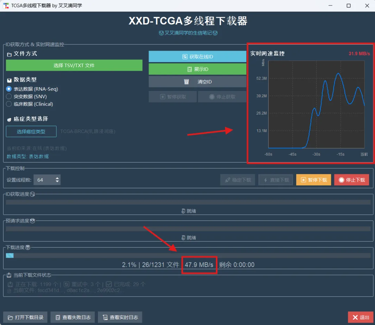Maximize the downloader window
Image resolution: width=375 pixels, height=325 pixels.
(349, 6)
